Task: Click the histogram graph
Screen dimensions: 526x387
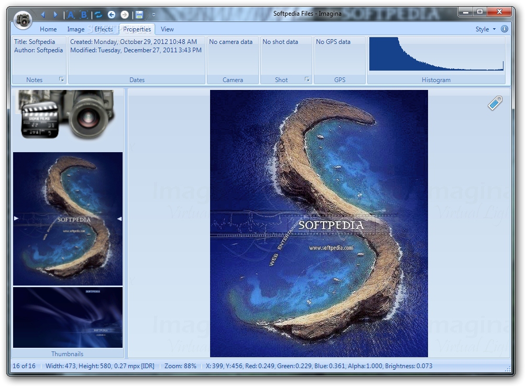Action: click(436, 54)
